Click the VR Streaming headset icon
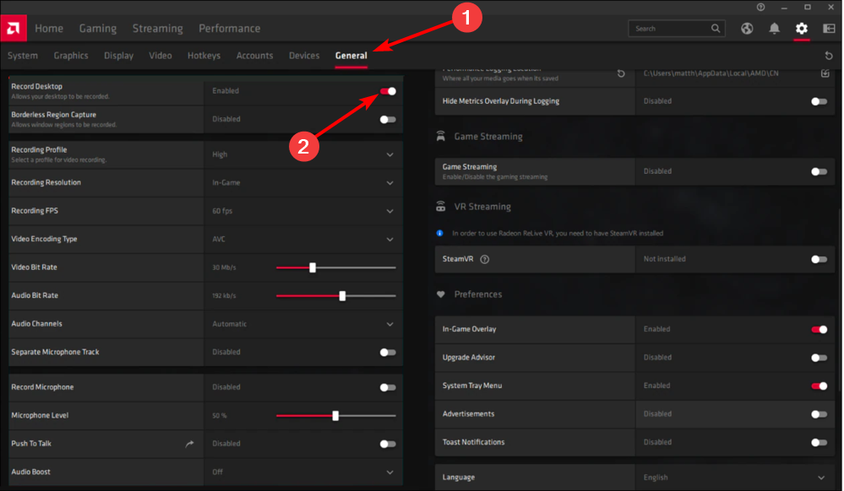 click(441, 207)
